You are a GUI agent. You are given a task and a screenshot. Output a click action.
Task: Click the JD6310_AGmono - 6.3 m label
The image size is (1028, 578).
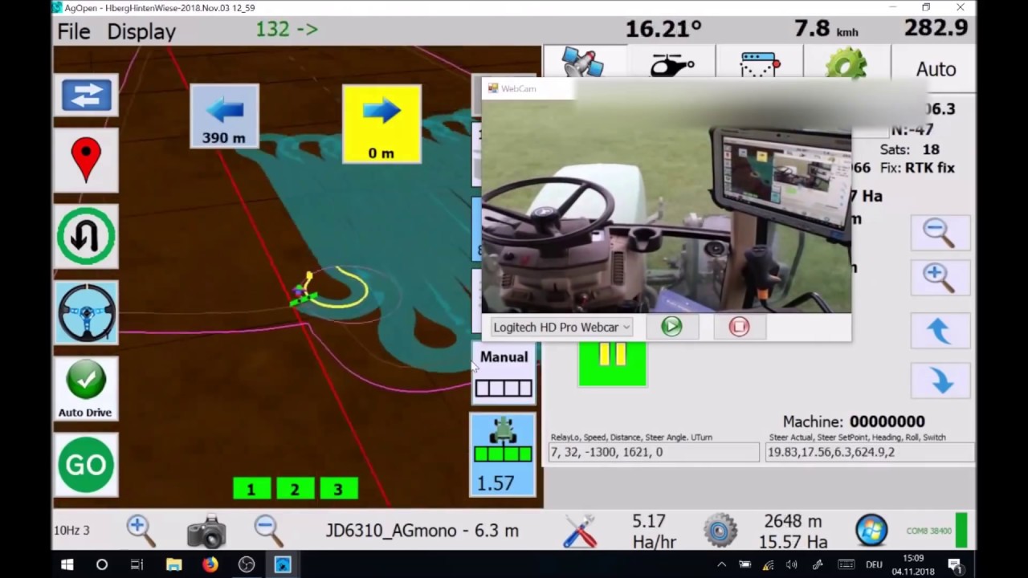422,531
